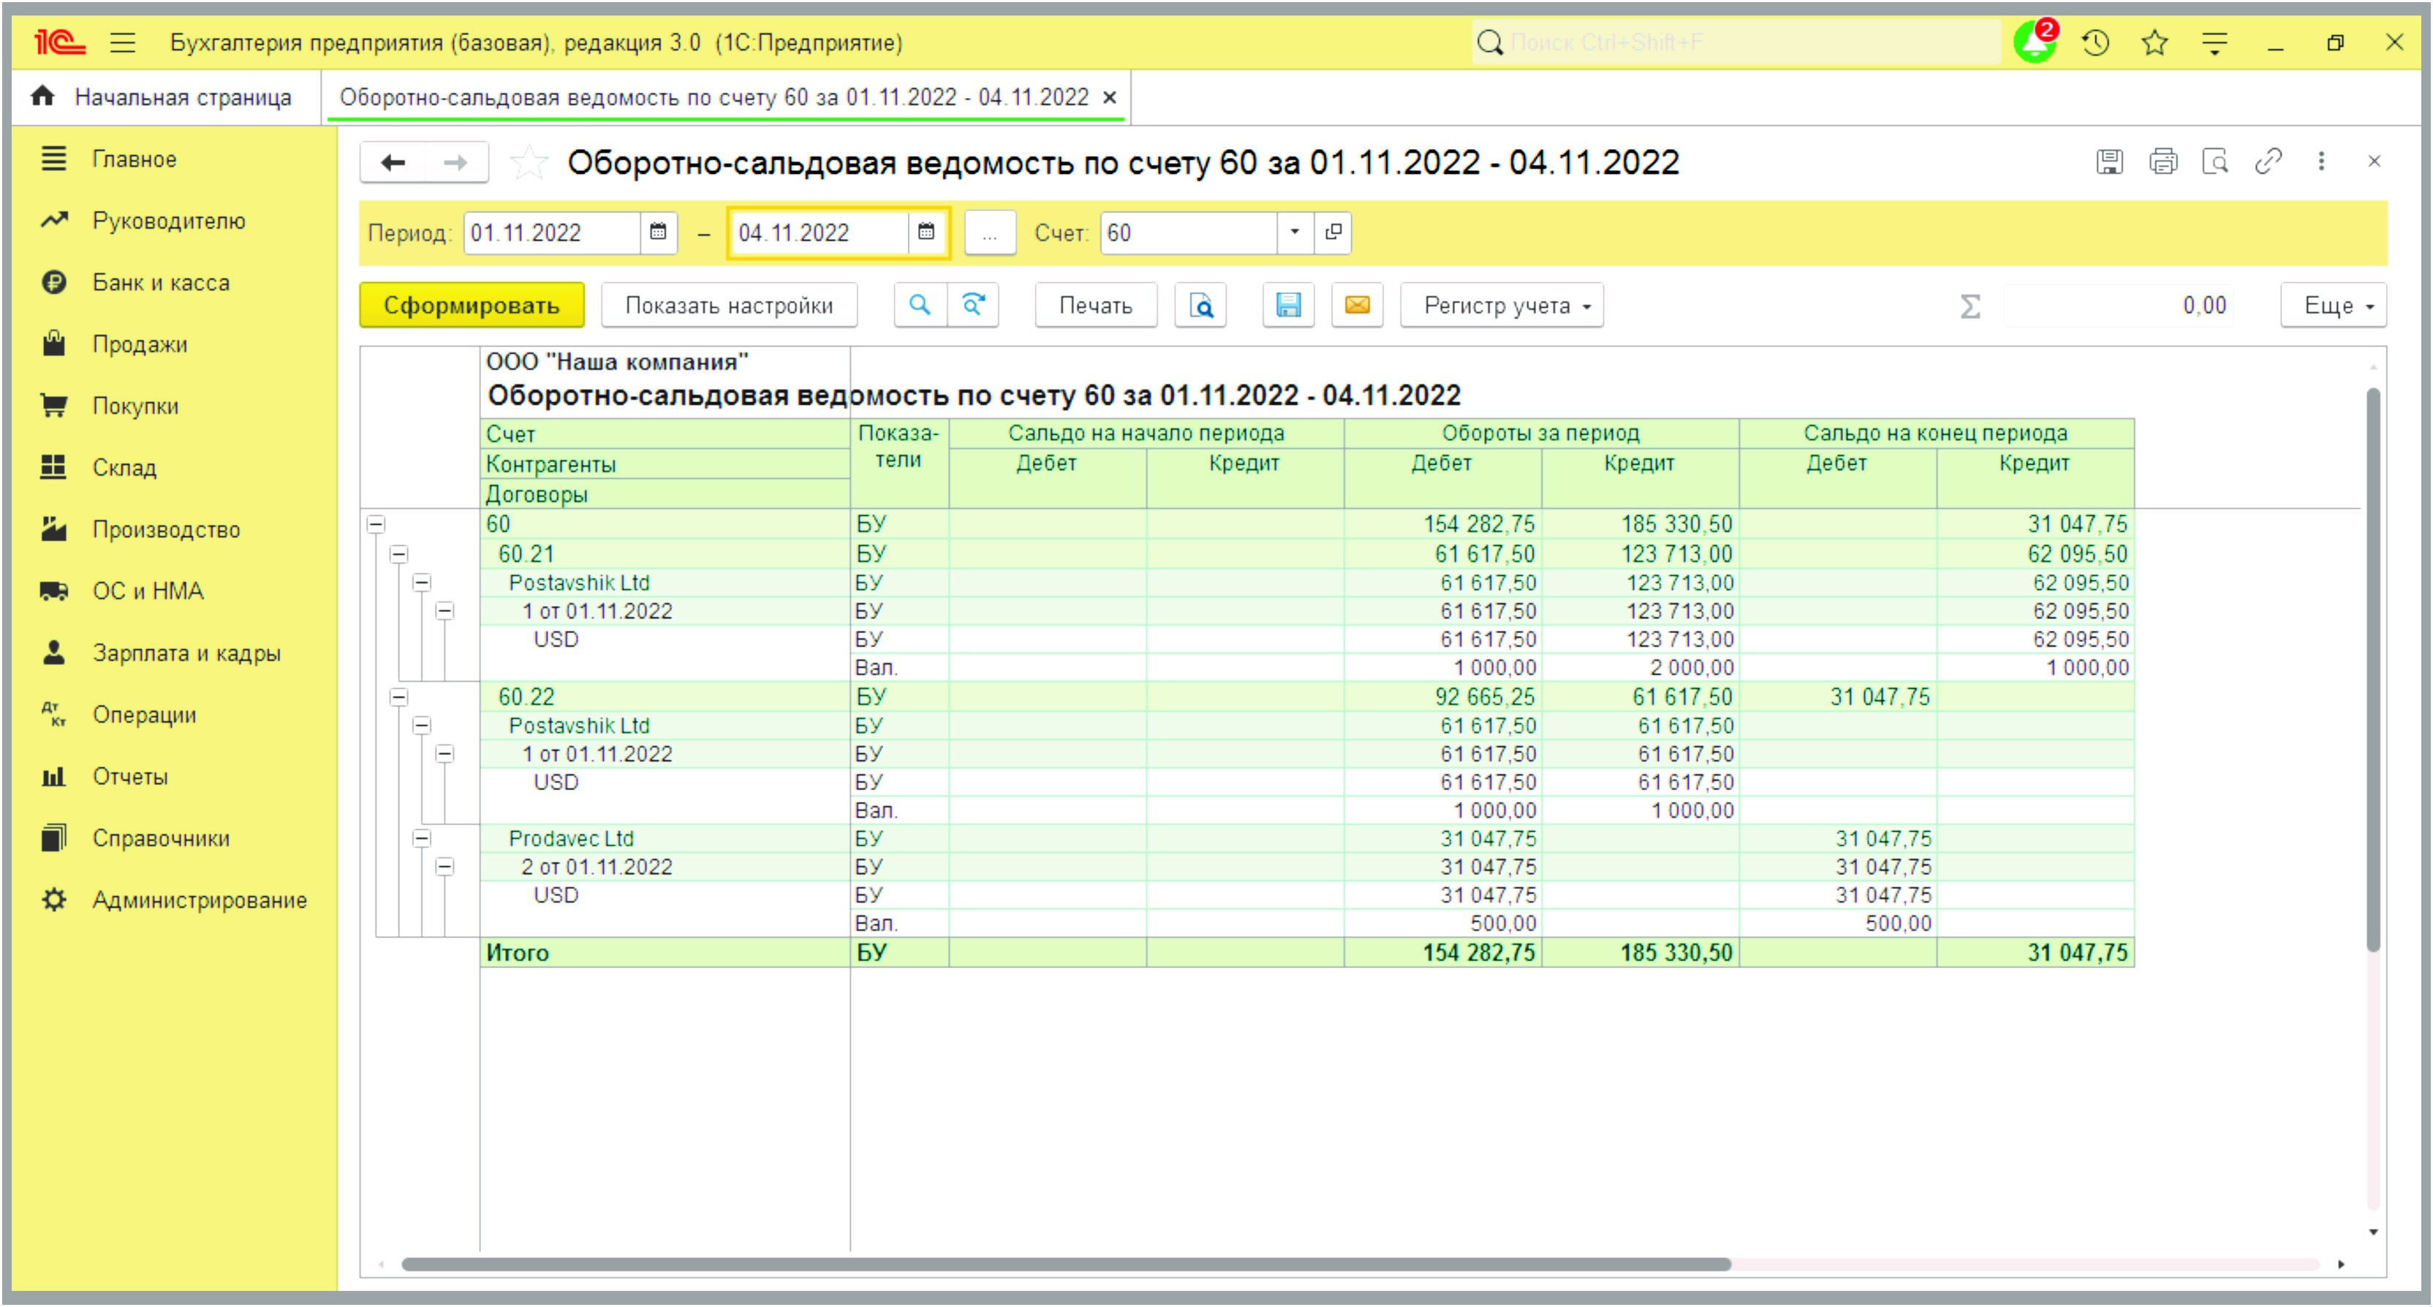Open Регистр учета dropdown
Screen dimensions: 2433x1307
tap(1502, 305)
